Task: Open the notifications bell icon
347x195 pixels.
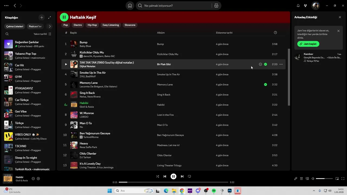Action: pyautogui.click(x=298, y=6)
